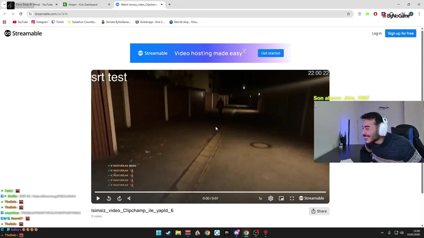Mute the video with the speaker icon
Screen dimensions: 424x238
click(x=129, y=198)
